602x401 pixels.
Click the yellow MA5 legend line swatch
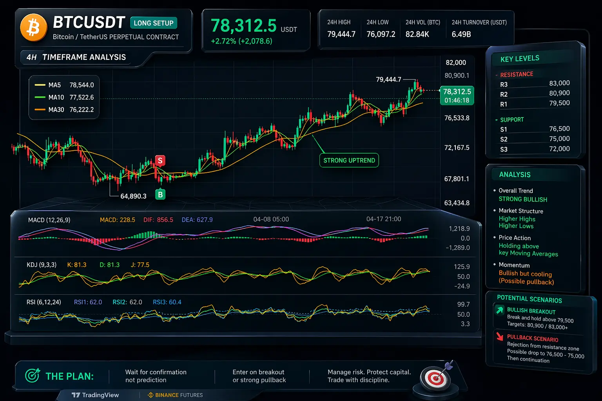coord(40,85)
